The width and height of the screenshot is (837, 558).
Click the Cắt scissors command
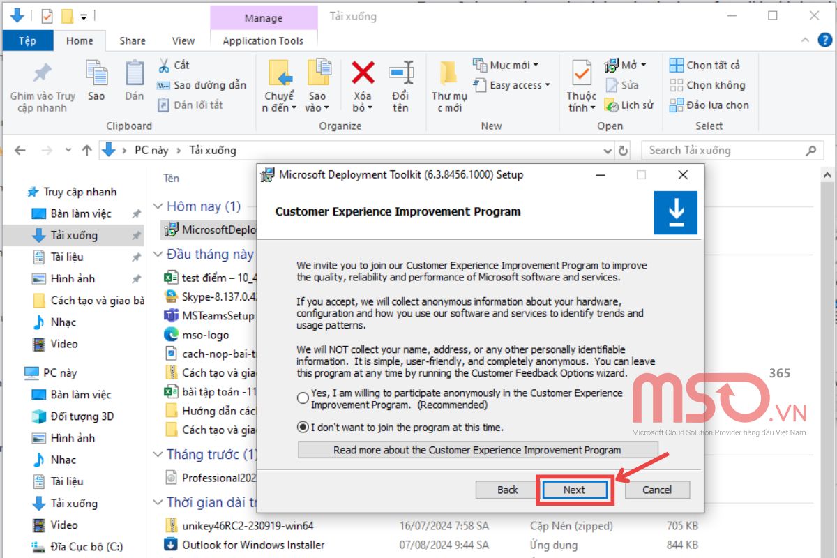point(174,65)
